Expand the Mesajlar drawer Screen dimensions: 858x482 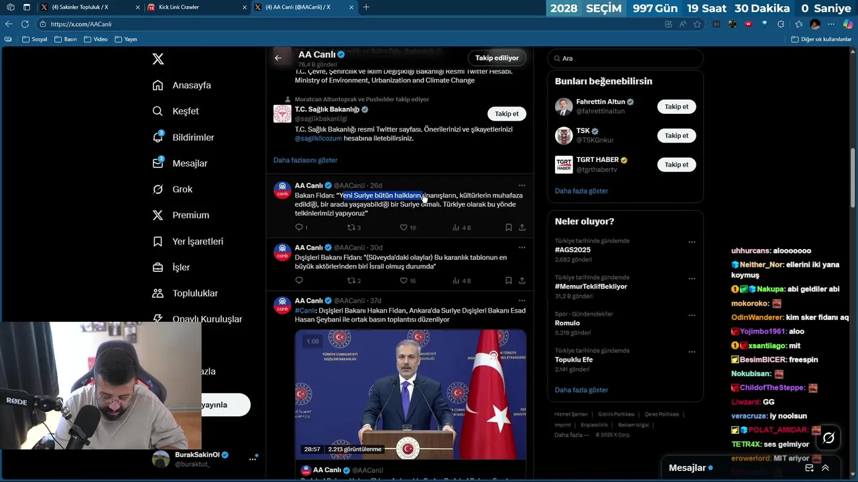825,468
